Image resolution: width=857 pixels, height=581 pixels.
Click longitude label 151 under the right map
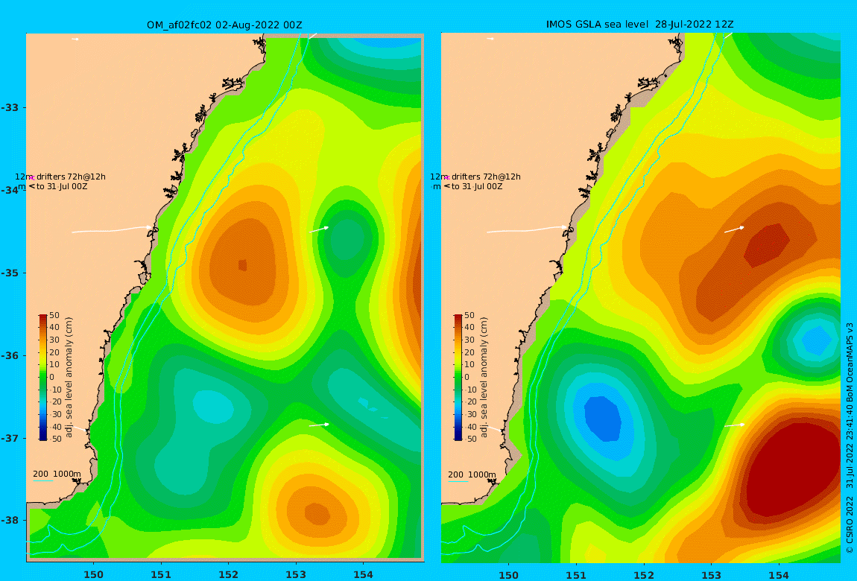click(x=576, y=575)
